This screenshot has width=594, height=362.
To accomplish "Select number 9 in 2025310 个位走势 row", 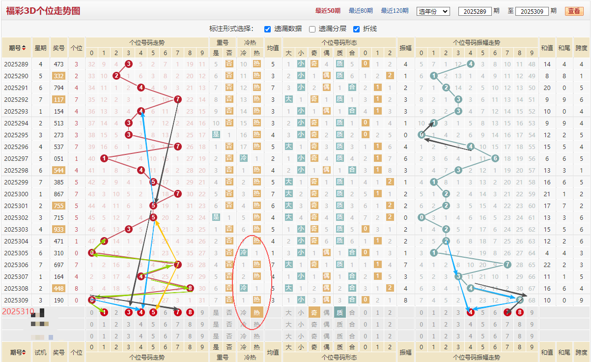I will point(202,312).
